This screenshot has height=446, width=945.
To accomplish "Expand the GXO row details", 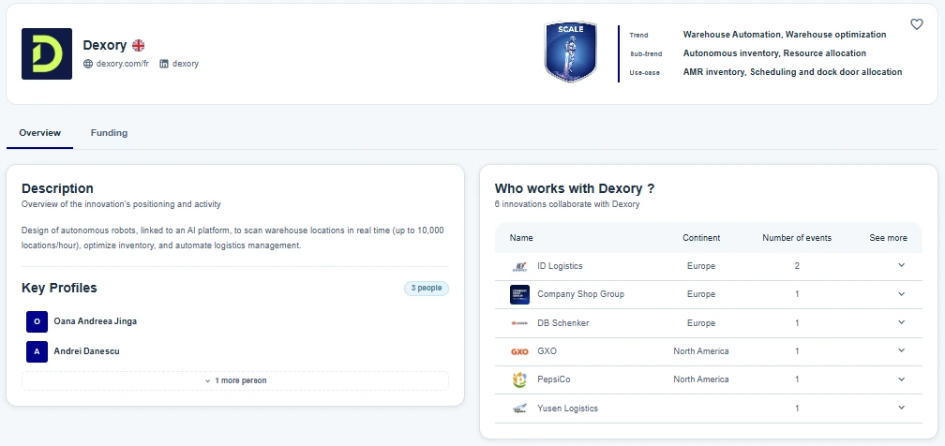I will (x=901, y=350).
